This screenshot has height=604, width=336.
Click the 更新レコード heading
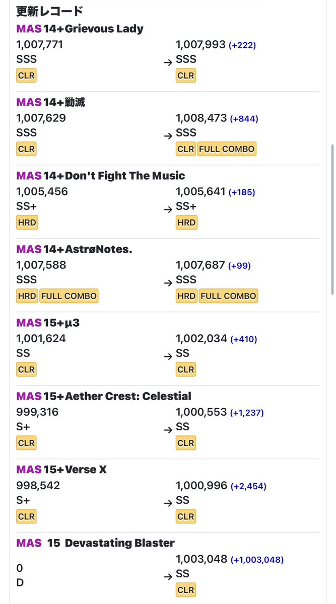49,11
